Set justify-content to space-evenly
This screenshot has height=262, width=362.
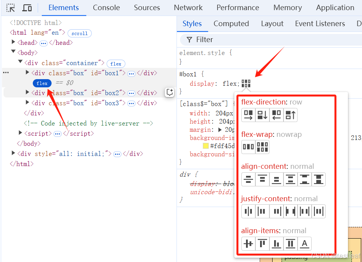pos(319,211)
